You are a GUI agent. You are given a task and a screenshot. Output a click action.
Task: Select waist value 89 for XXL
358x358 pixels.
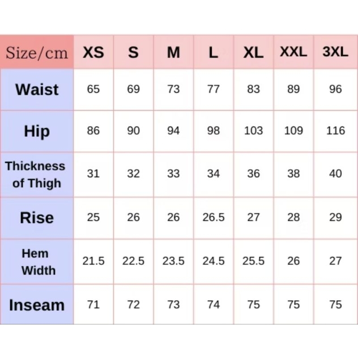click(x=293, y=89)
